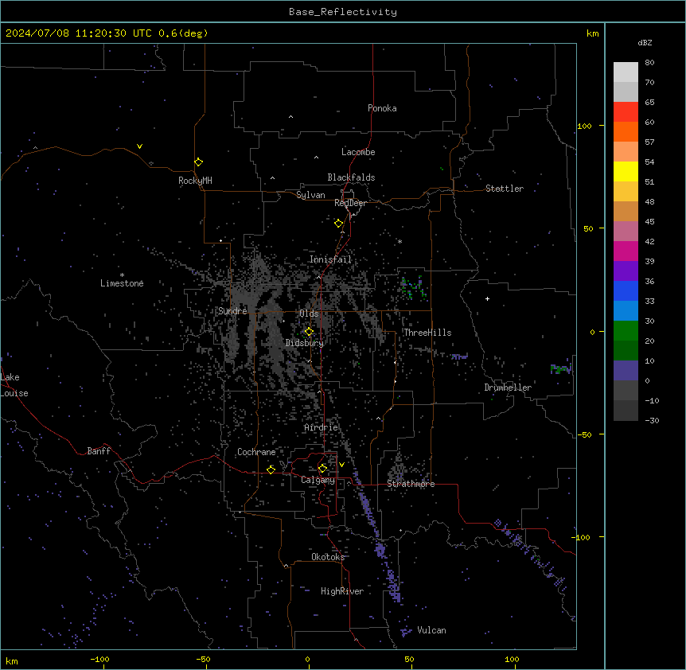Image resolution: width=686 pixels, height=670 pixels.
Task: Pick the dark blue 36 dBZ legend swatch
Action: pyautogui.click(x=626, y=290)
